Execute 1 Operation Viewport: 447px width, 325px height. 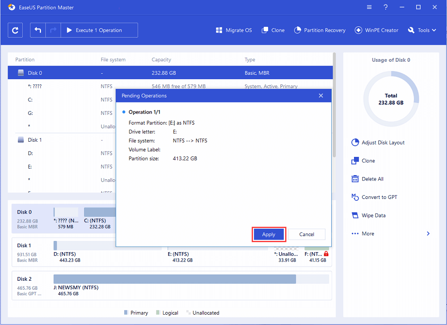pyautogui.click(x=99, y=30)
